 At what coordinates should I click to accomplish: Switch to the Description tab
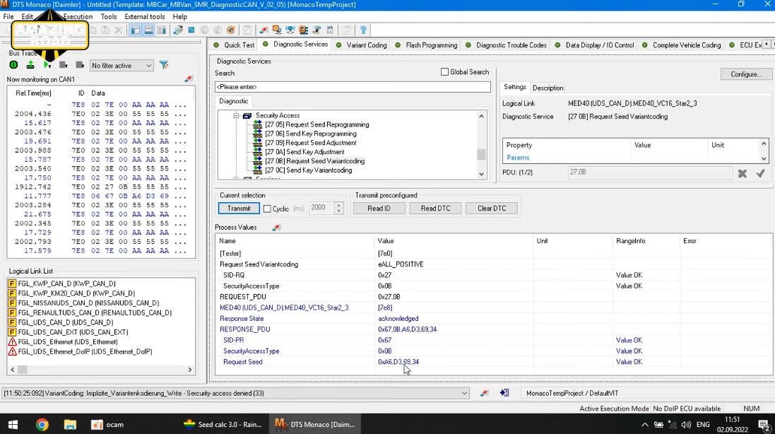tap(548, 88)
